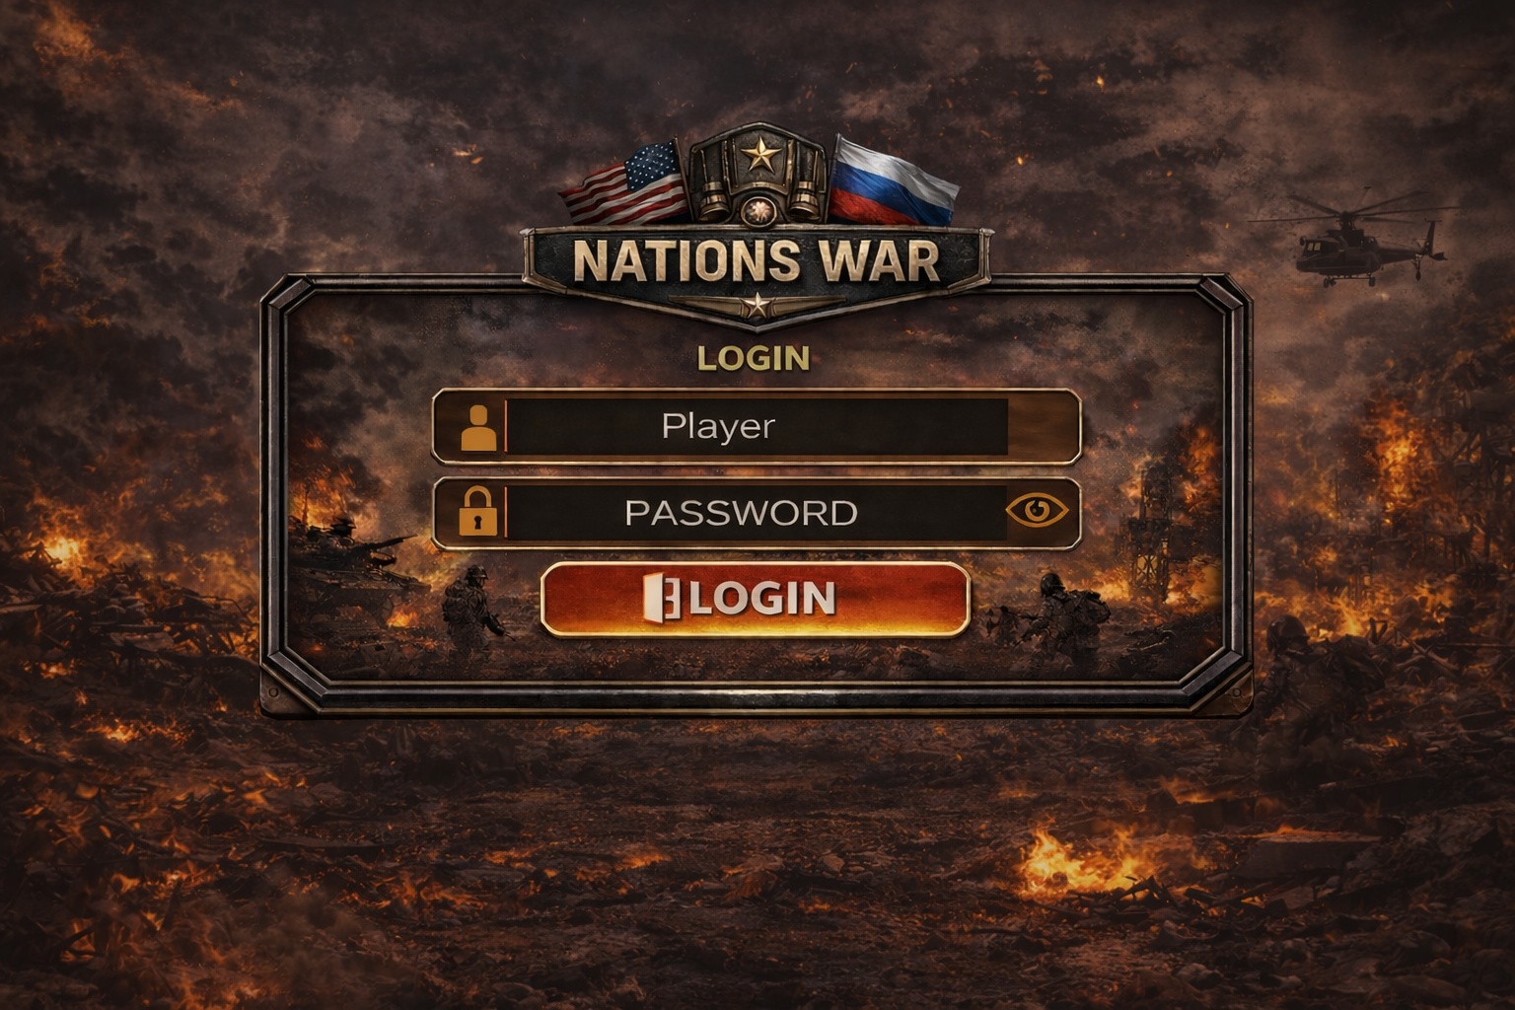Click the American flag emblem
The width and height of the screenshot is (1515, 1010).
point(626,185)
